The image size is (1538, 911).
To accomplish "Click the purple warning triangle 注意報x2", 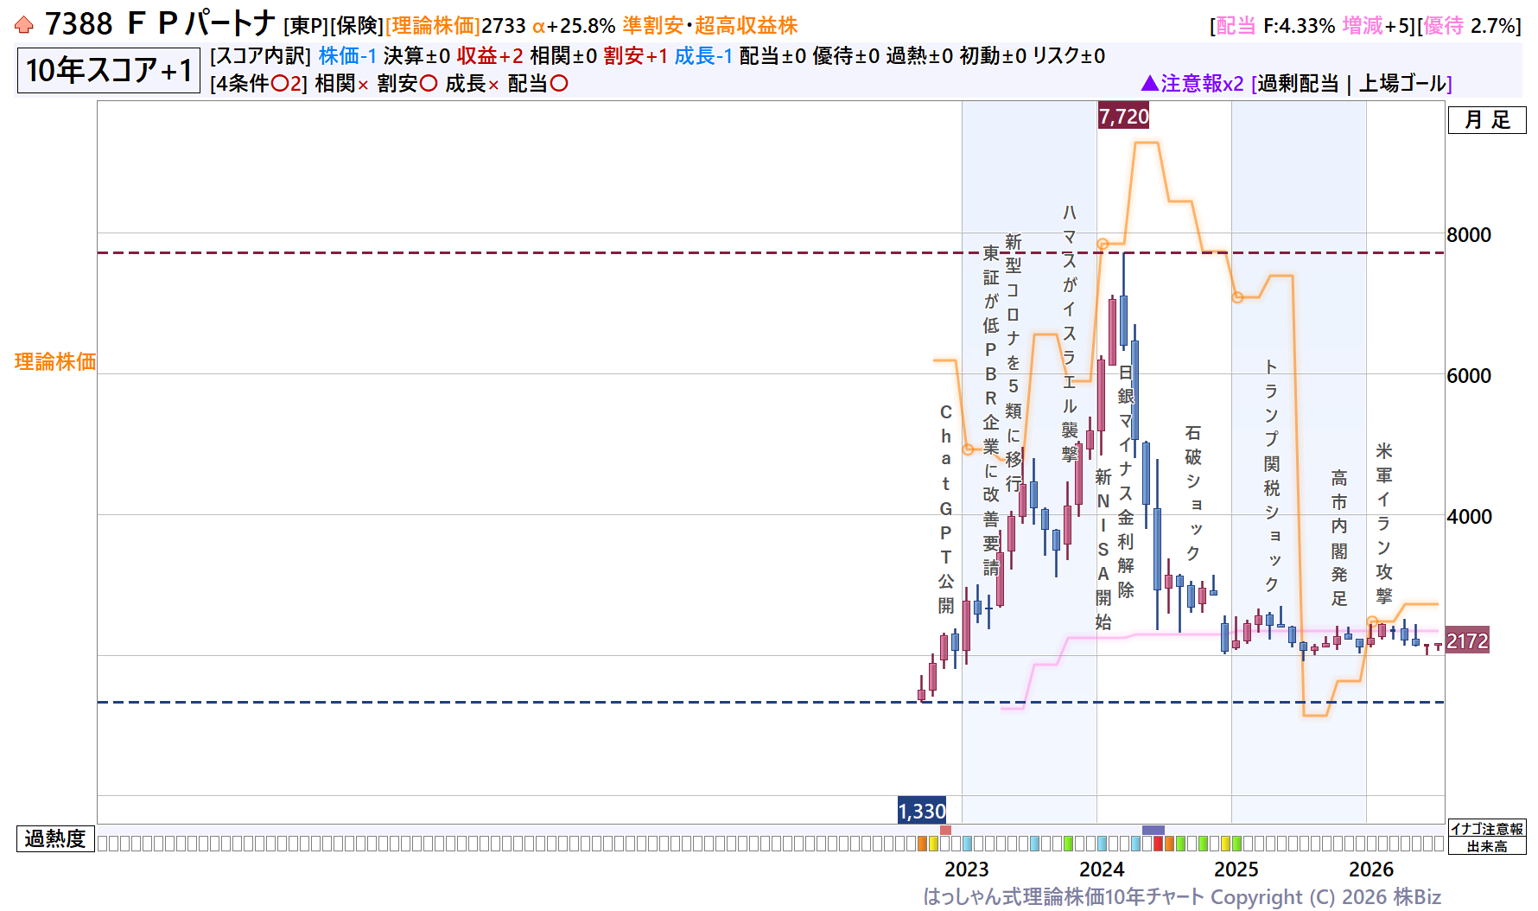I will click(x=1149, y=83).
